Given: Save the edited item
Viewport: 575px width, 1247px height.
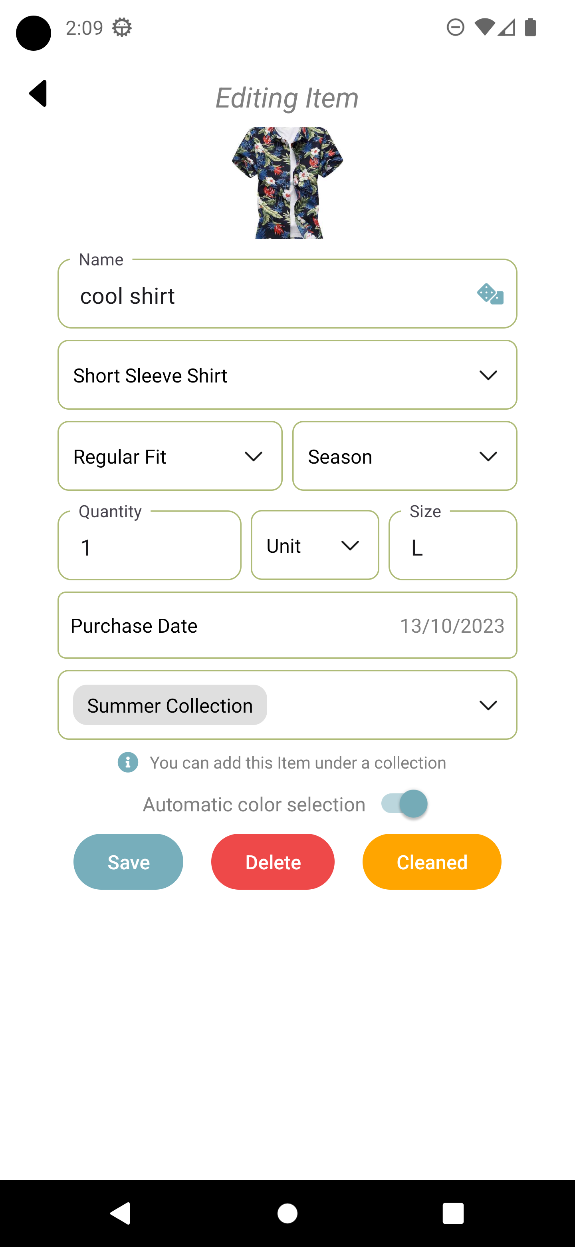Looking at the screenshot, I should pyautogui.click(x=128, y=862).
